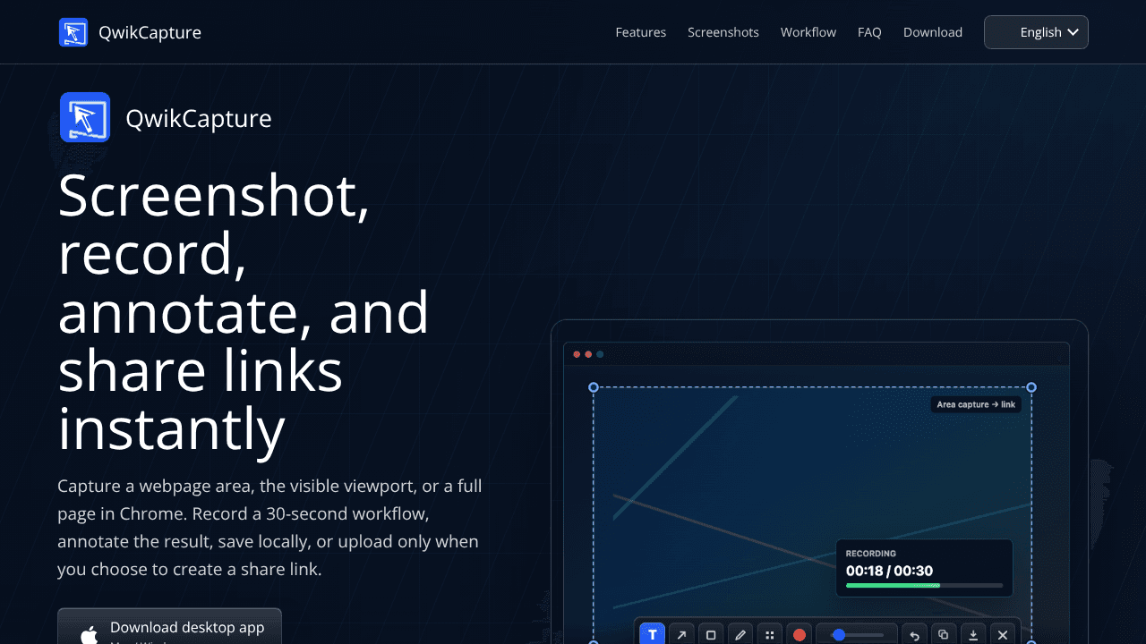The width and height of the screenshot is (1146, 644).
Task: Click the QwikCapture hero title text
Action: [199, 118]
